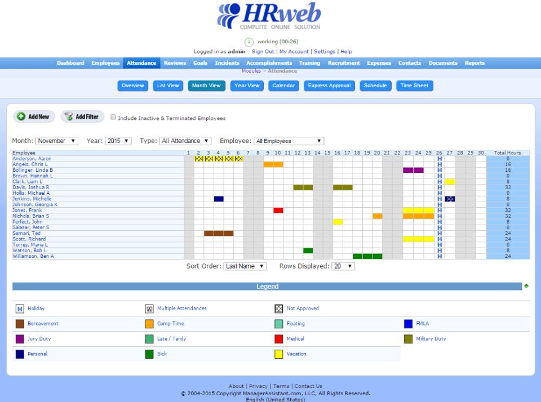Click the Multiple Attendances legend icon
The image size is (541, 402).
149,309
